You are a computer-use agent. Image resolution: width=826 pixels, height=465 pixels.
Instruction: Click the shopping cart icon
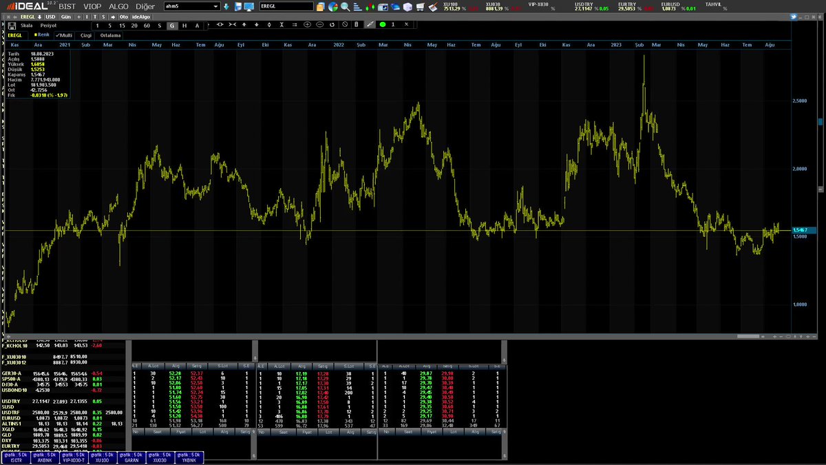pos(420,7)
